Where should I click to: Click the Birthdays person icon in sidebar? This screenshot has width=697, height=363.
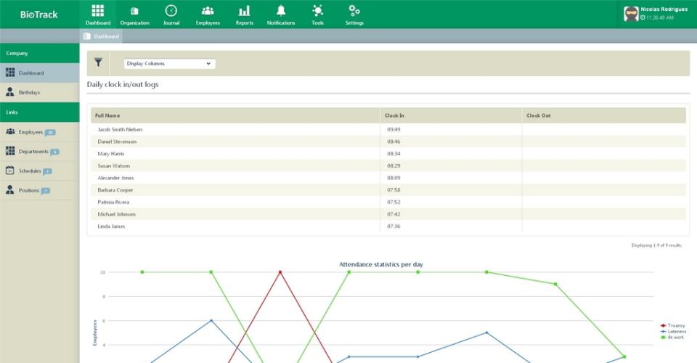coord(10,92)
